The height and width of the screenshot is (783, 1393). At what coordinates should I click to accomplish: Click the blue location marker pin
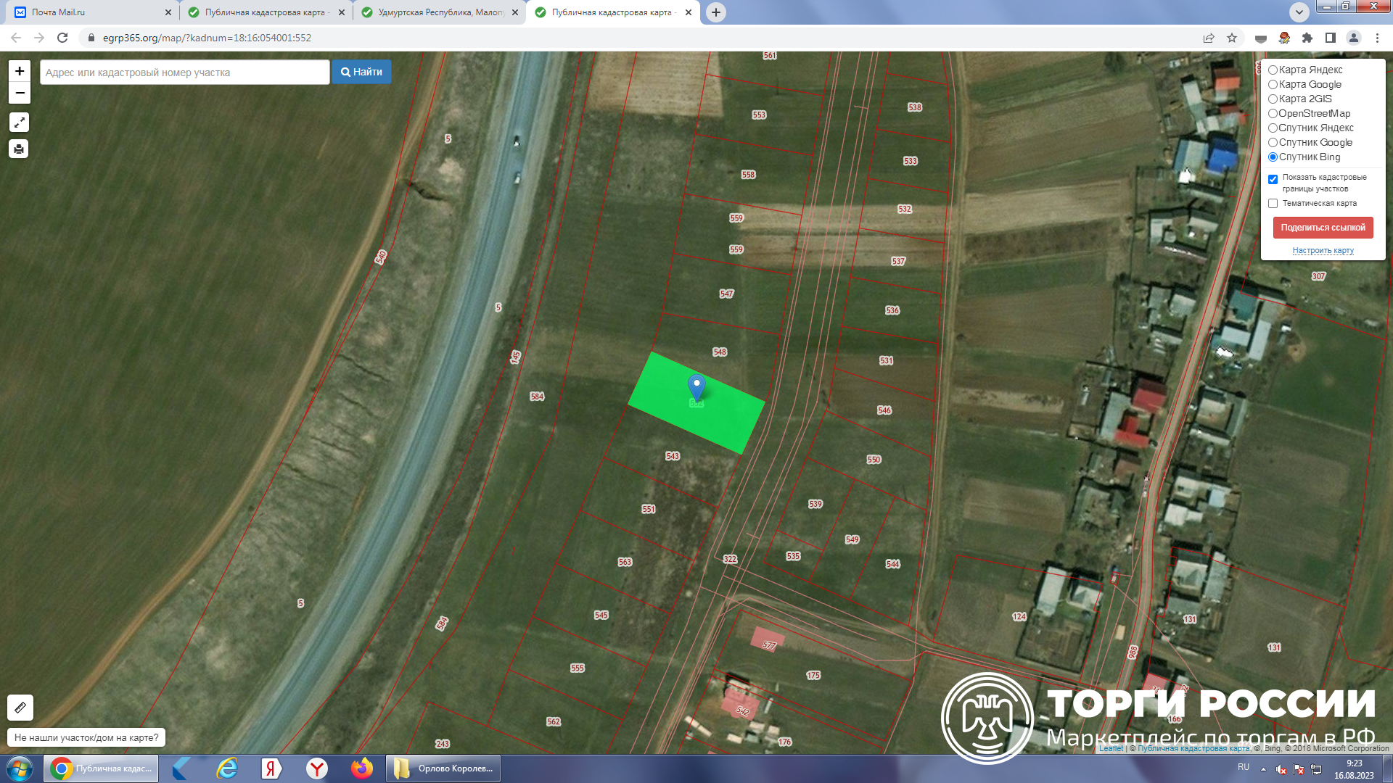(696, 386)
